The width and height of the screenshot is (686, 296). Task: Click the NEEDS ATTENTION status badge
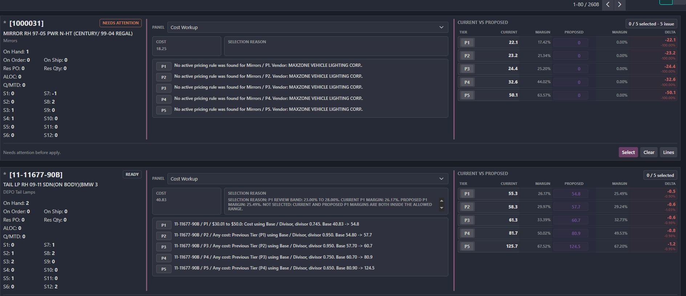[x=121, y=23]
